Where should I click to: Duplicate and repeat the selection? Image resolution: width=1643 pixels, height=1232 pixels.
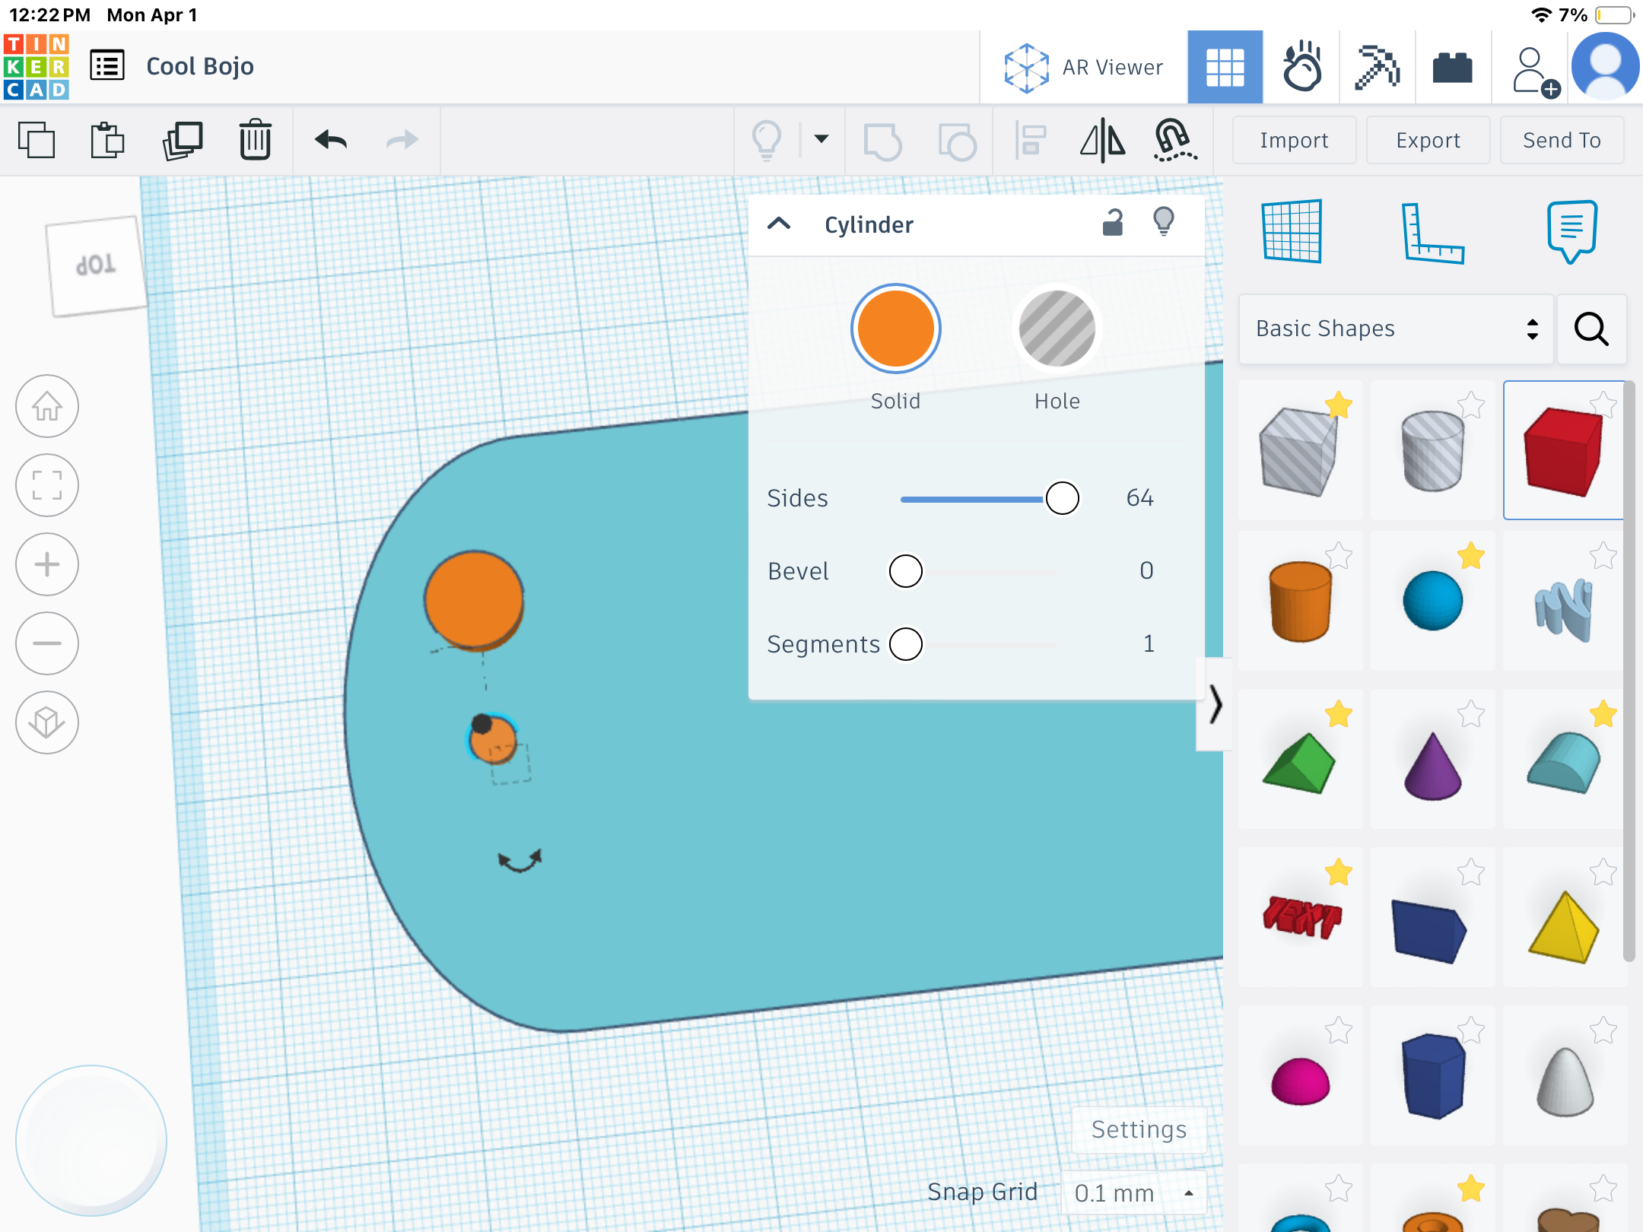pyautogui.click(x=183, y=140)
